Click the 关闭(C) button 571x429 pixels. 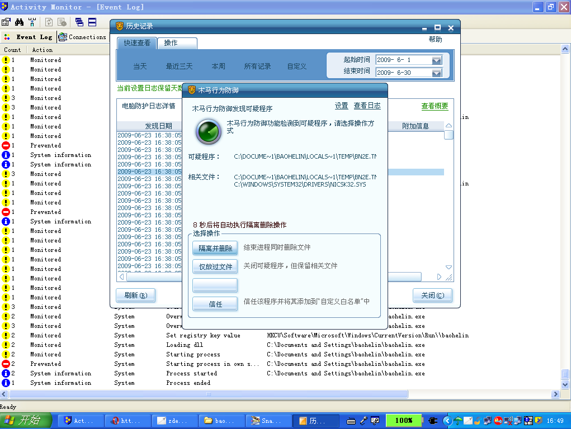(433, 295)
